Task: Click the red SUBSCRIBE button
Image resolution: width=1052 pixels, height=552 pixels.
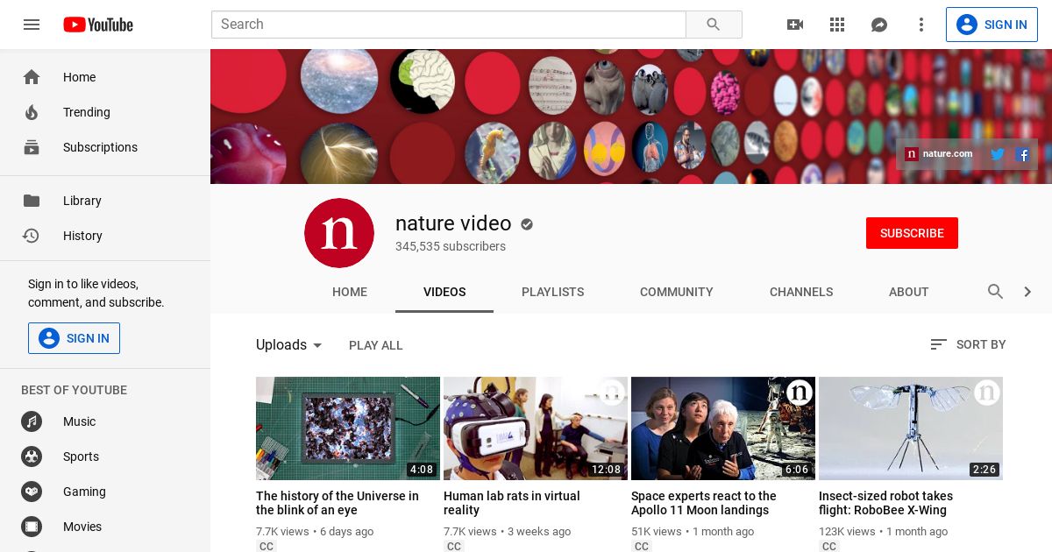Action: click(912, 233)
